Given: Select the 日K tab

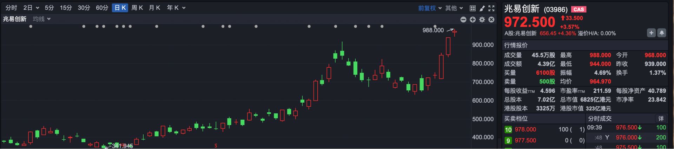Looking at the screenshot, I should click(x=120, y=8).
